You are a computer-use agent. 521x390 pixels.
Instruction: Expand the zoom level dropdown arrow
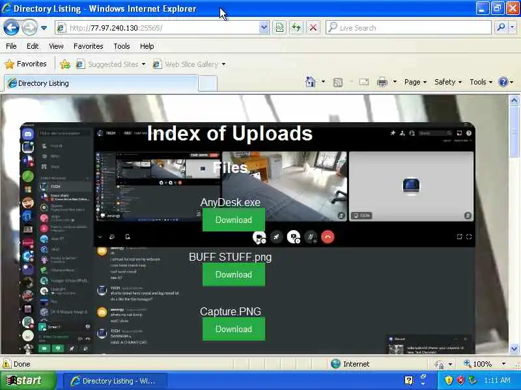point(503,364)
